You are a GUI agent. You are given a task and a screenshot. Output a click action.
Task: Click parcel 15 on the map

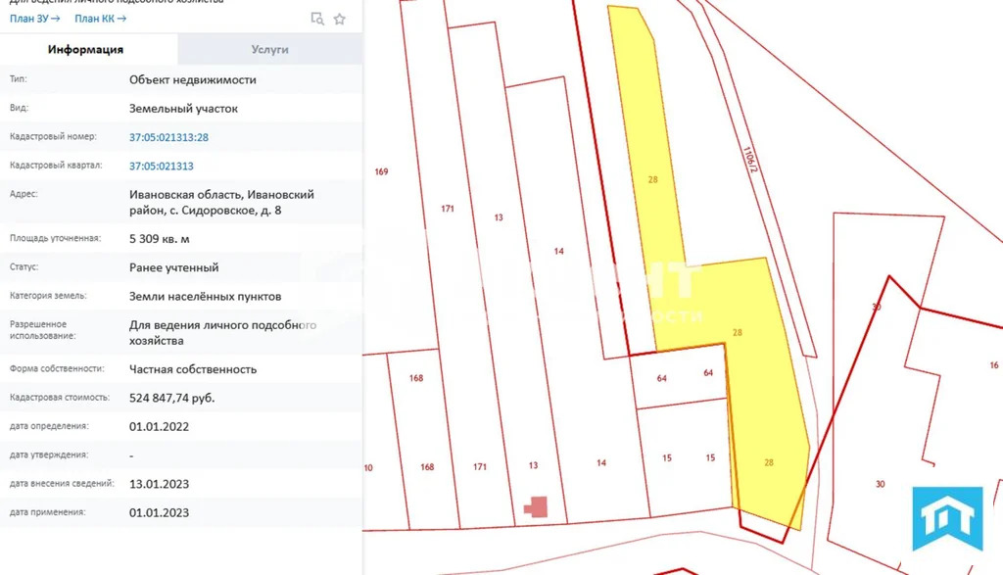point(667,457)
